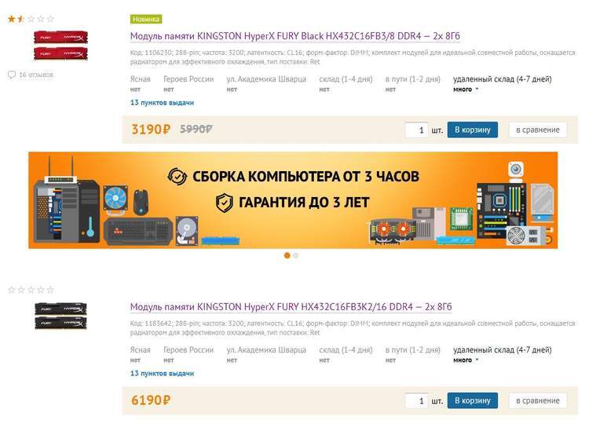Open the HX432C16FB3/8 DDR4 product link
589x428 pixels.
(294, 36)
